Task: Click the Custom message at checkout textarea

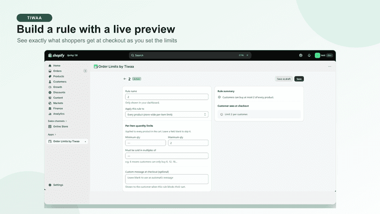Action: click(167, 179)
